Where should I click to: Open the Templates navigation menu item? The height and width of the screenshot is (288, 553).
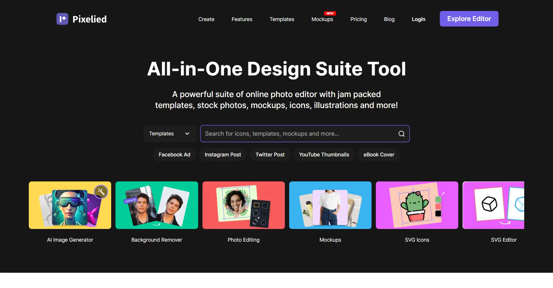coord(282,19)
